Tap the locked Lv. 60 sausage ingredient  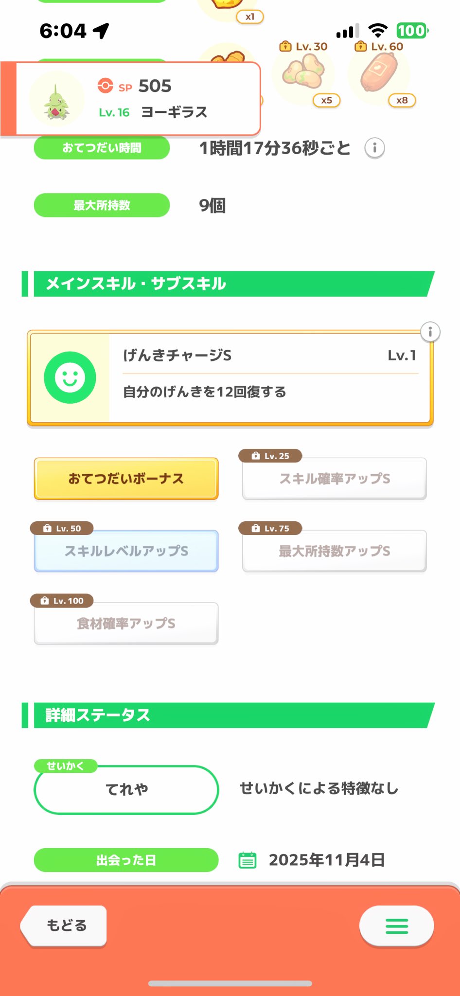379,73
